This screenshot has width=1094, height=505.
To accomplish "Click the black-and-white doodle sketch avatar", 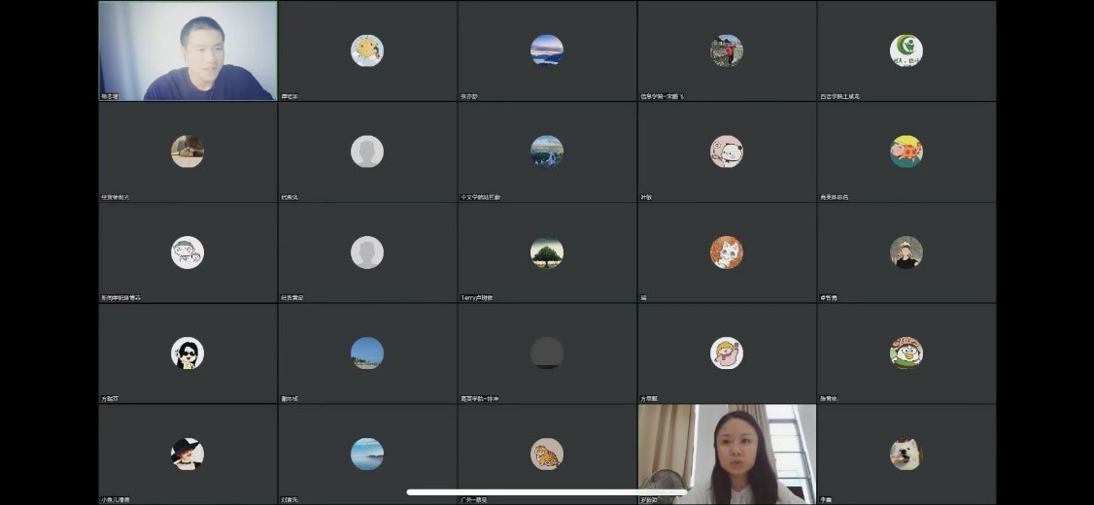I will pos(188,252).
